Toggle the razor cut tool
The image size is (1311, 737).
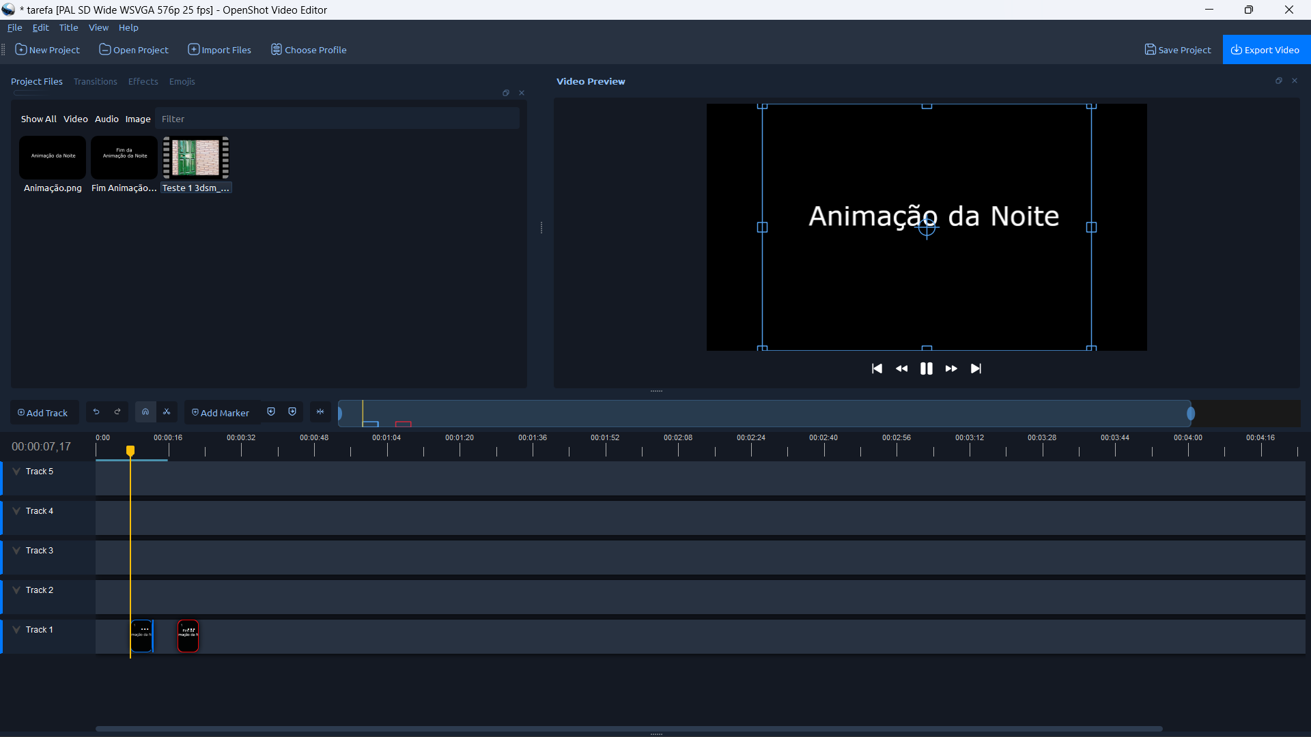167,412
